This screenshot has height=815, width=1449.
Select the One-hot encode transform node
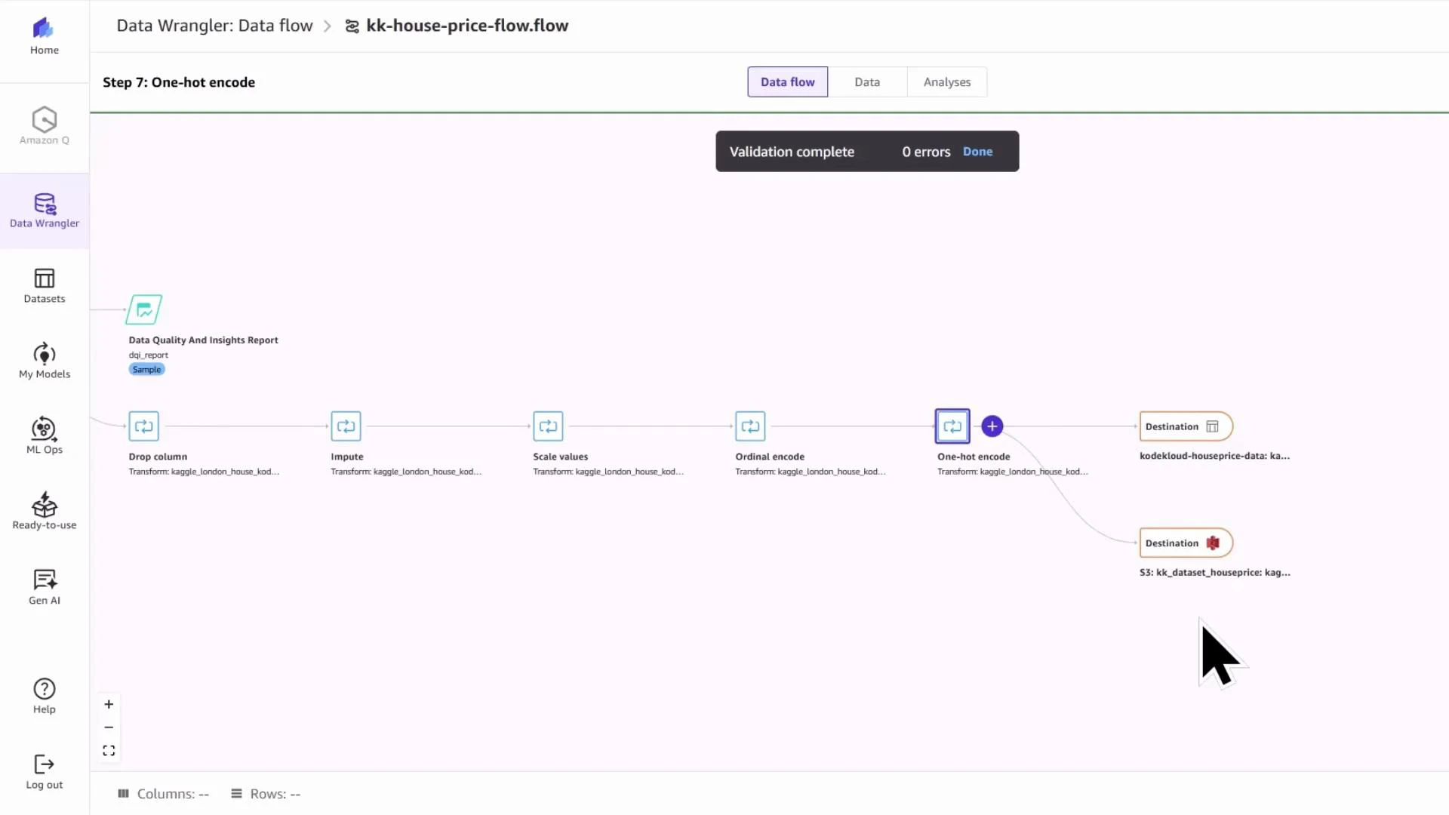[x=952, y=426]
